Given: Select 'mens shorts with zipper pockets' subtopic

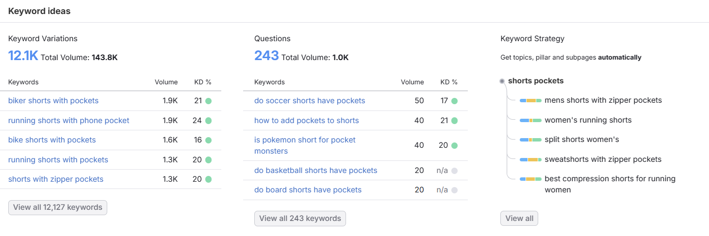Looking at the screenshot, I should [x=603, y=100].
